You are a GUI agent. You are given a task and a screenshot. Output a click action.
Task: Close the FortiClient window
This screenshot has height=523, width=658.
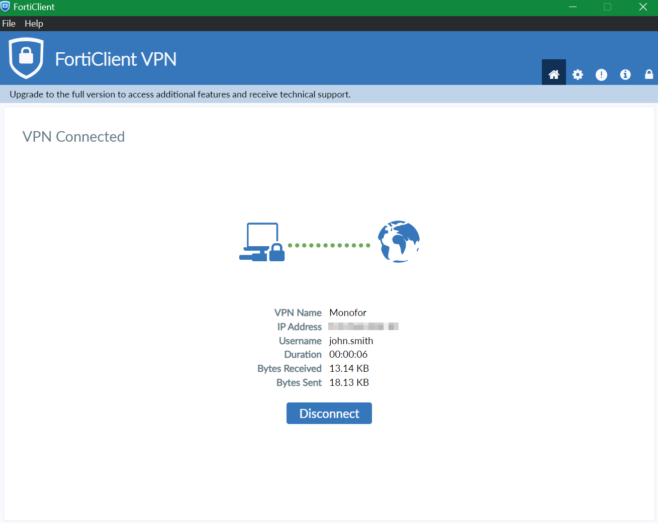click(x=643, y=7)
